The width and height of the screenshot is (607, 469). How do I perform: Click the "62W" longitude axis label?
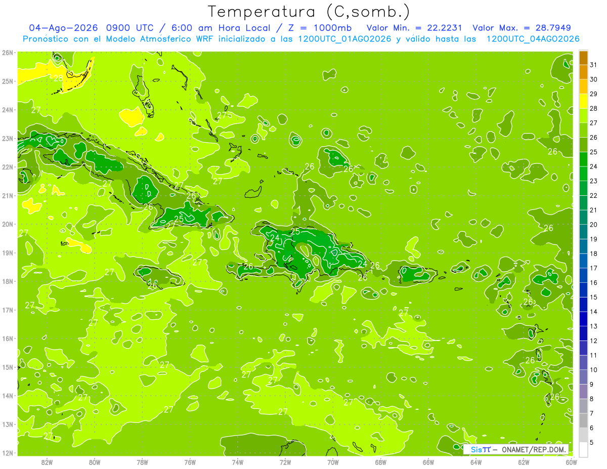[x=524, y=462]
